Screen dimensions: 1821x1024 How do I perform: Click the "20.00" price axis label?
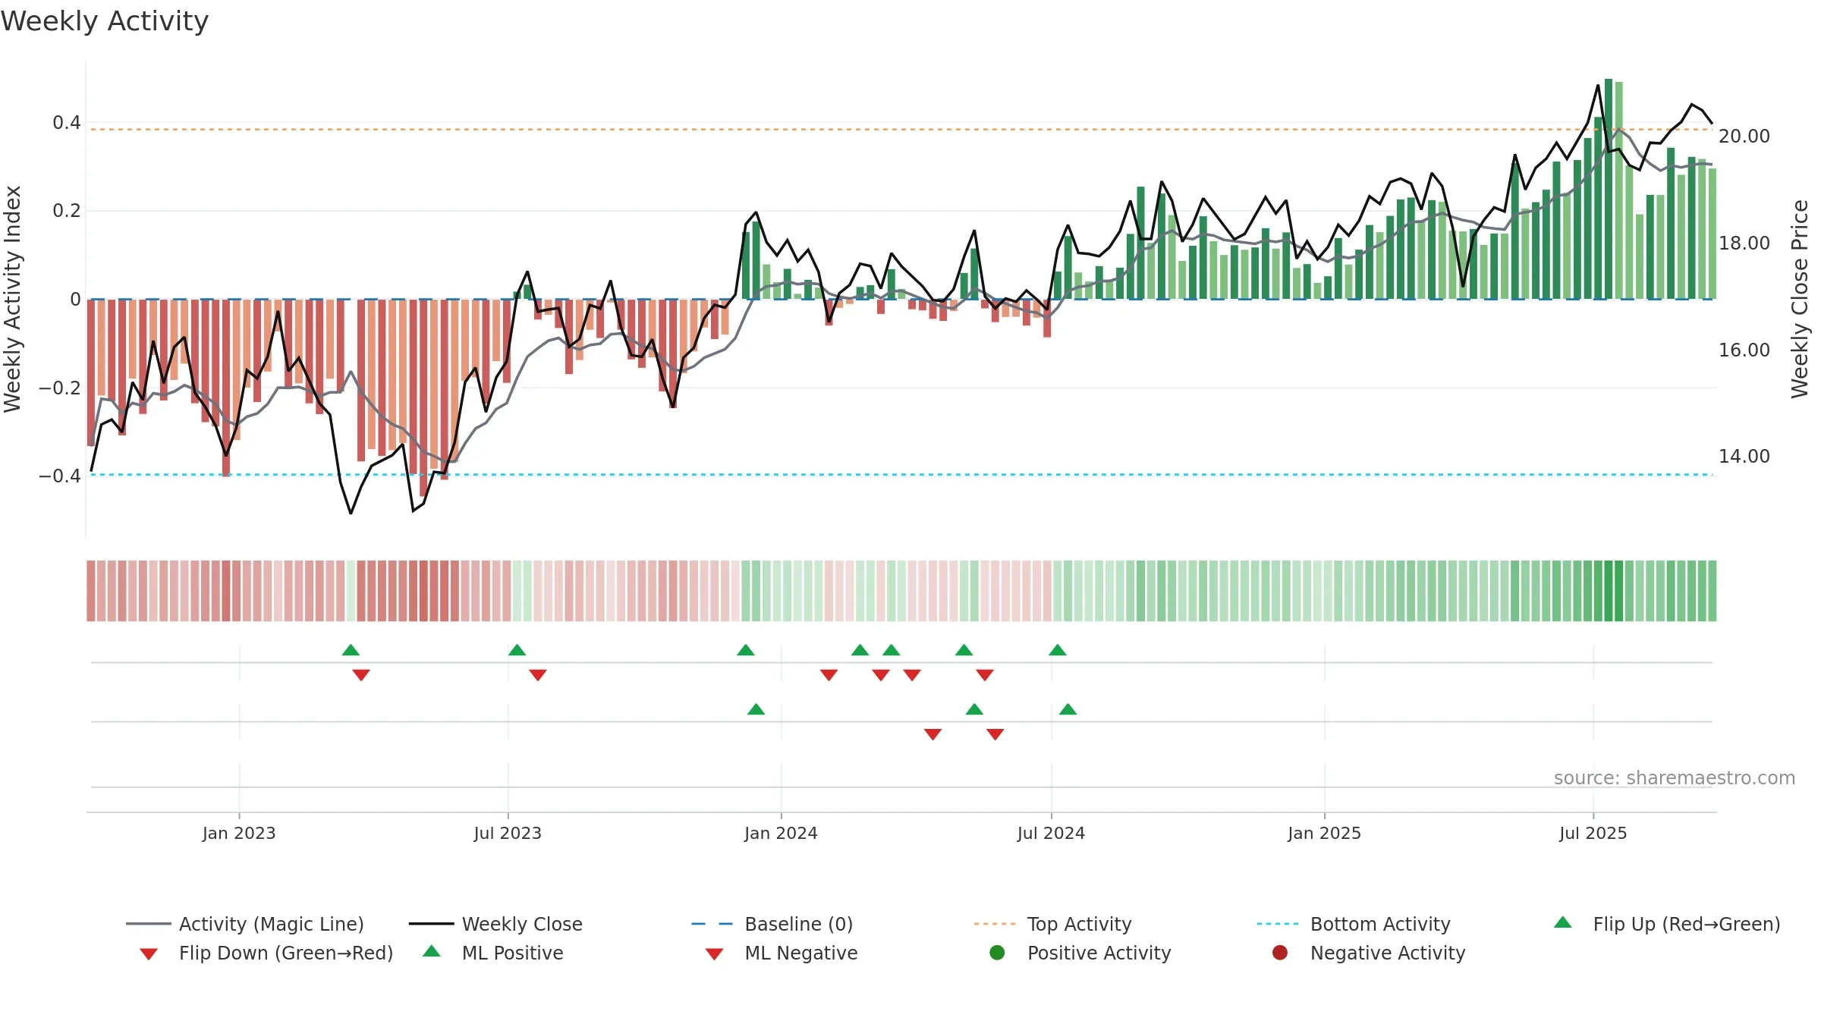pos(1744,137)
